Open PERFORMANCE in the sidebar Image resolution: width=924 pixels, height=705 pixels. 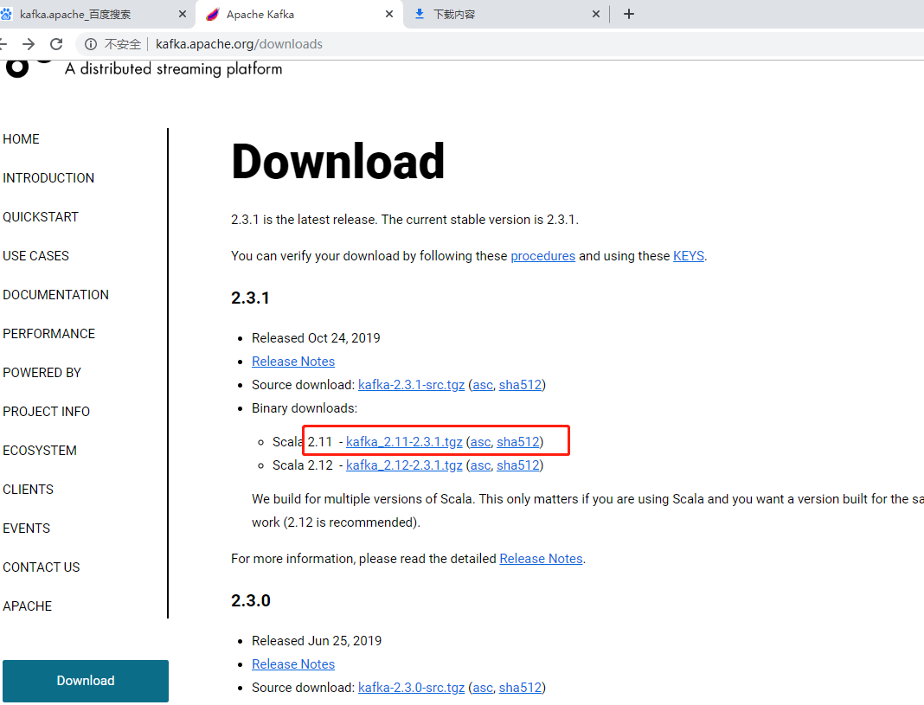click(x=49, y=333)
